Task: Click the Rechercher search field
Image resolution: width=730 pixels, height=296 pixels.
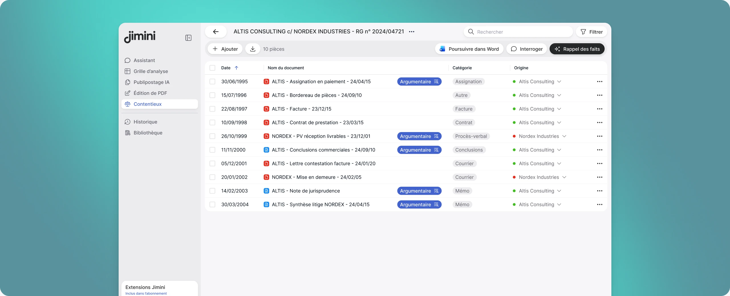Action: (x=518, y=32)
